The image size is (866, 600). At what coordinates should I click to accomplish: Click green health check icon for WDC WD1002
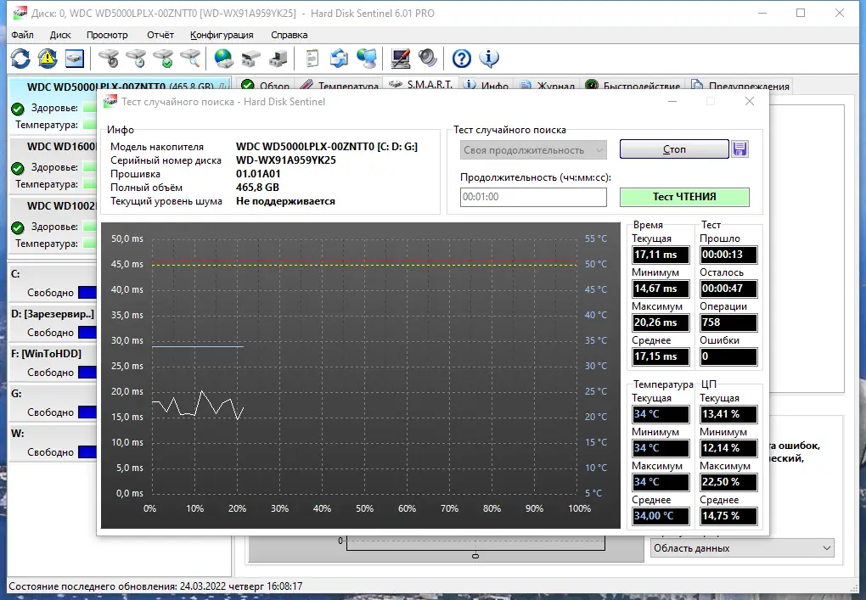pos(18,227)
